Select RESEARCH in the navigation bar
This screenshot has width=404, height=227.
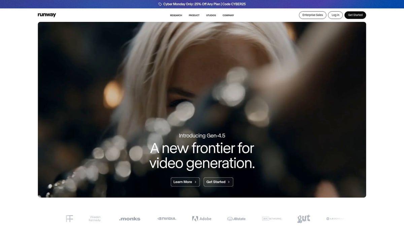tap(176, 15)
